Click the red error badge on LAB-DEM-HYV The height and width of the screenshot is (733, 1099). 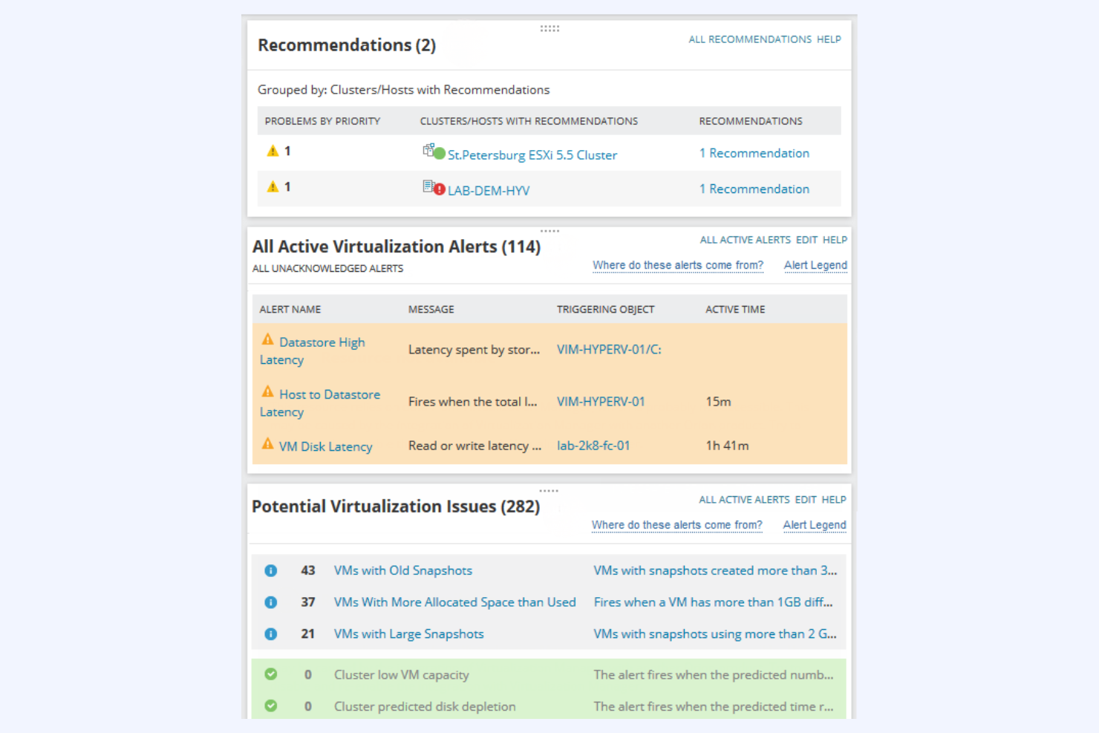pyautogui.click(x=438, y=189)
